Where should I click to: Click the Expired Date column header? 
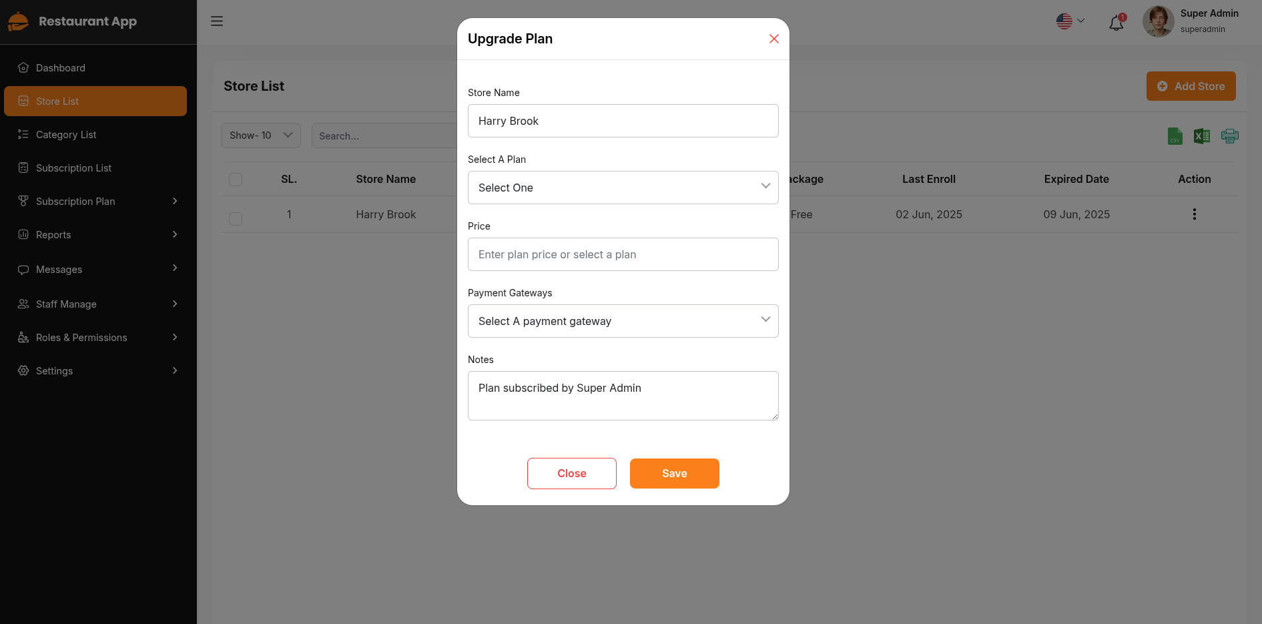[1076, 179]
